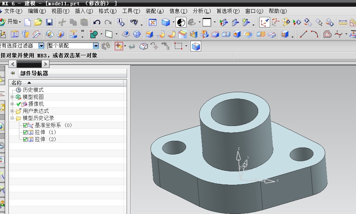Uncheck the 拉伸 (2) feature checkbox

pos(25,139)
